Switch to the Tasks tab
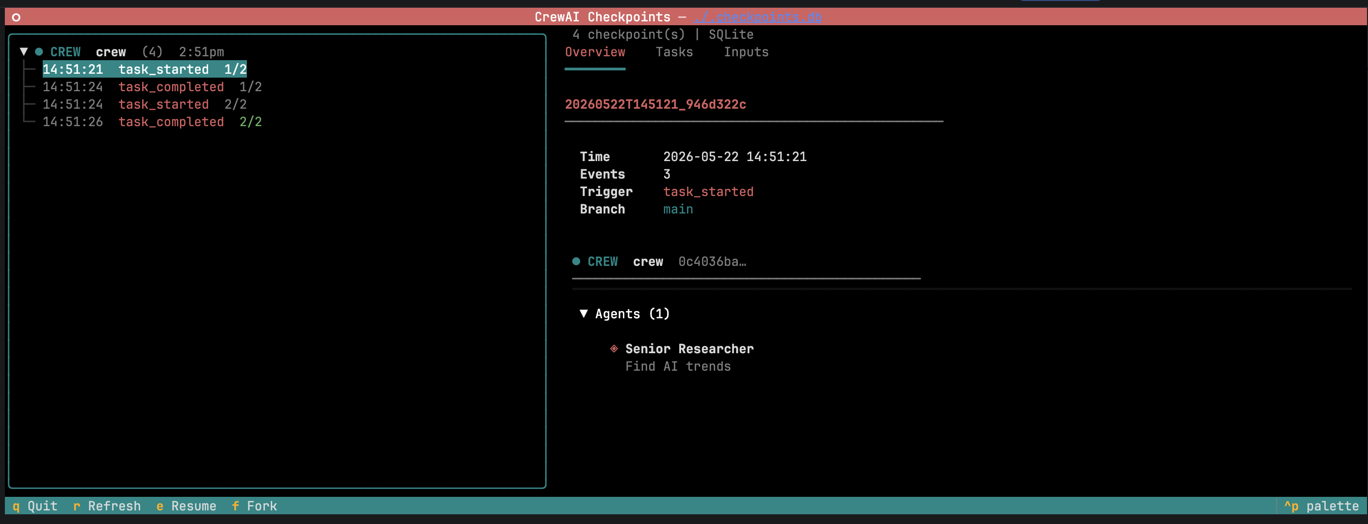The height and width of the screenshot is (524, 1368). 674,52
